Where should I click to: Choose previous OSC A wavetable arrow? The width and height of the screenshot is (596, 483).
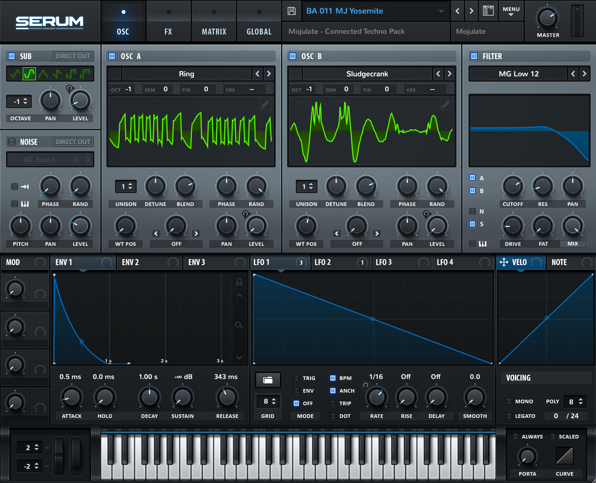[x=257, y=74]
